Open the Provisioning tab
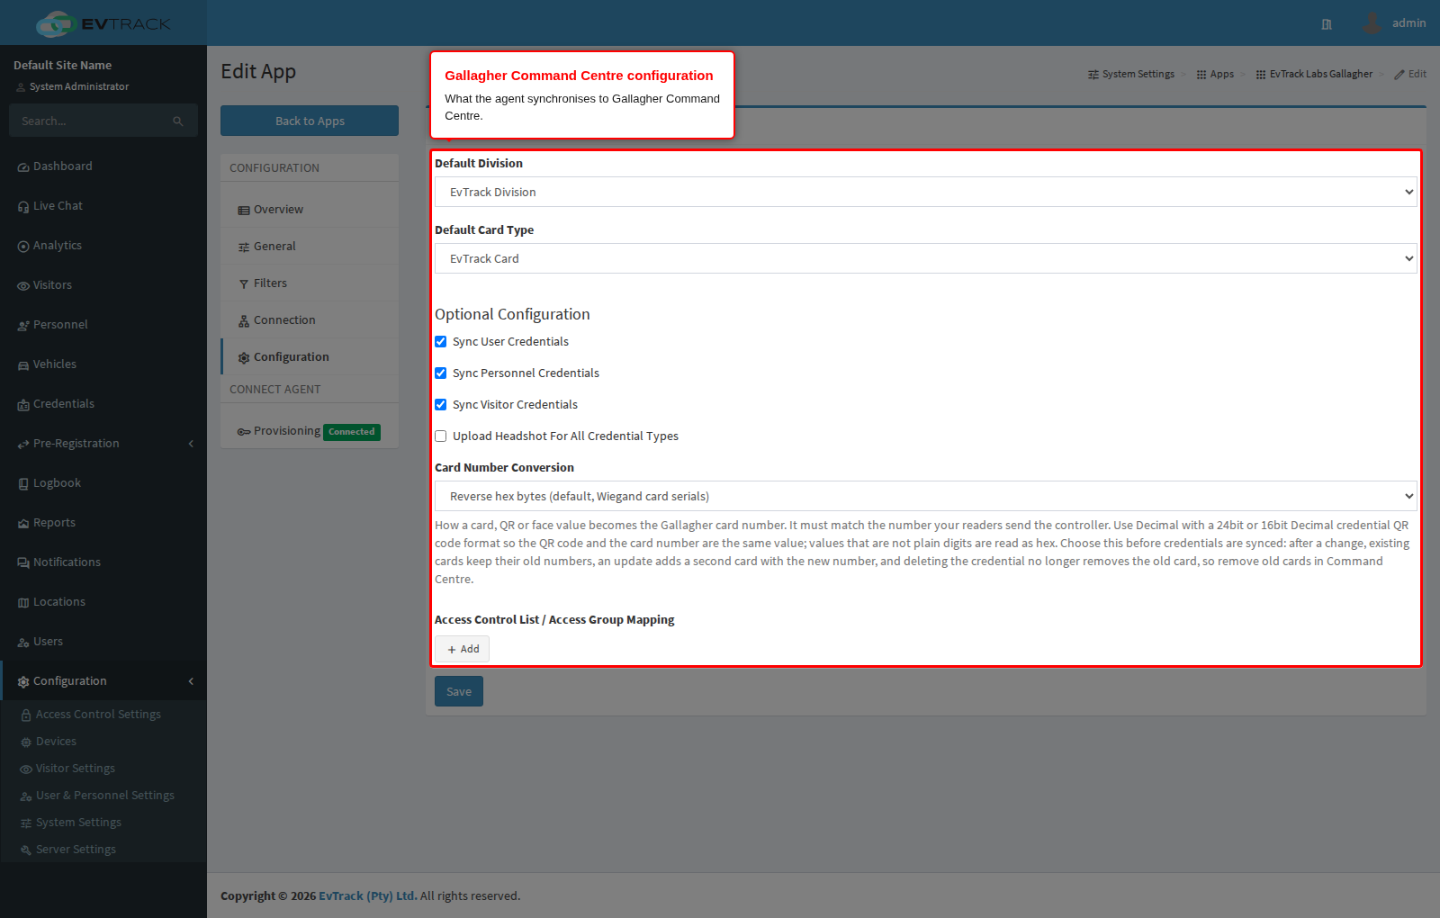The height and width of the screenshot is (918, 1440). tap(310, 431)
